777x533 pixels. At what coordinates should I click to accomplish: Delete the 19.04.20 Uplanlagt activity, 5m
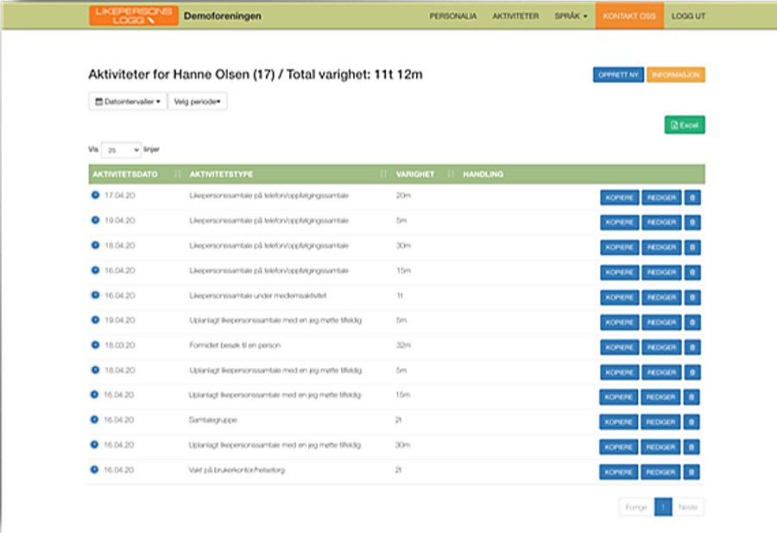click(x=692, y=322)
